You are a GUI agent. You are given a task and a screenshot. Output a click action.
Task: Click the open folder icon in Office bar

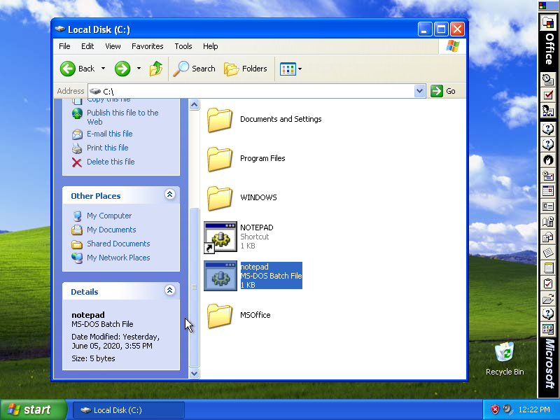point(548,299)
